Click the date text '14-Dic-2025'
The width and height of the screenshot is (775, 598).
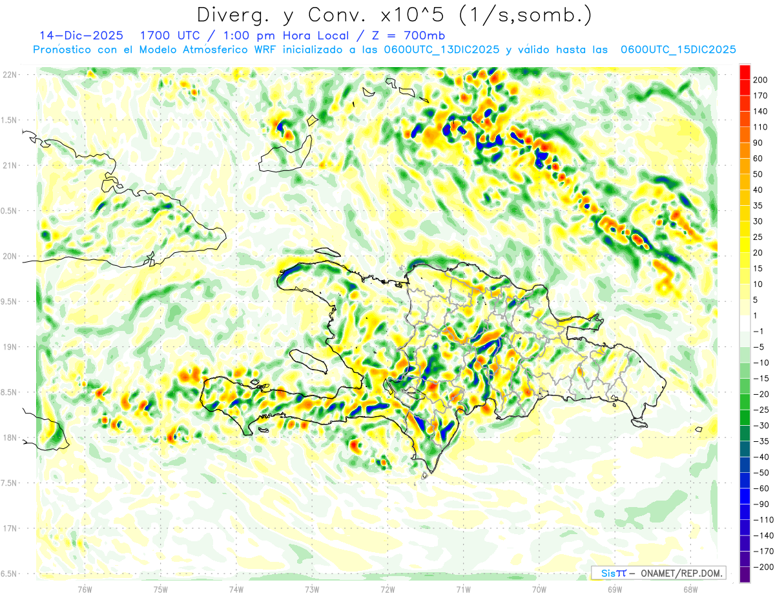81,35
